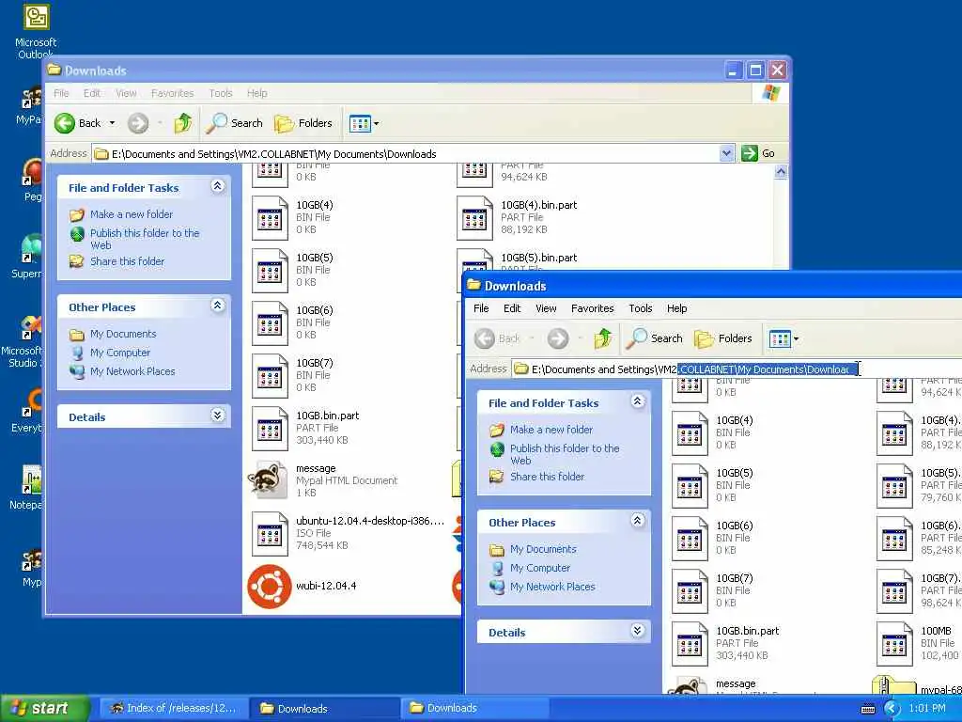Click Forward arrow in the front Downloads window
This screenshot has width=962, height=722.
click(558, 338)
